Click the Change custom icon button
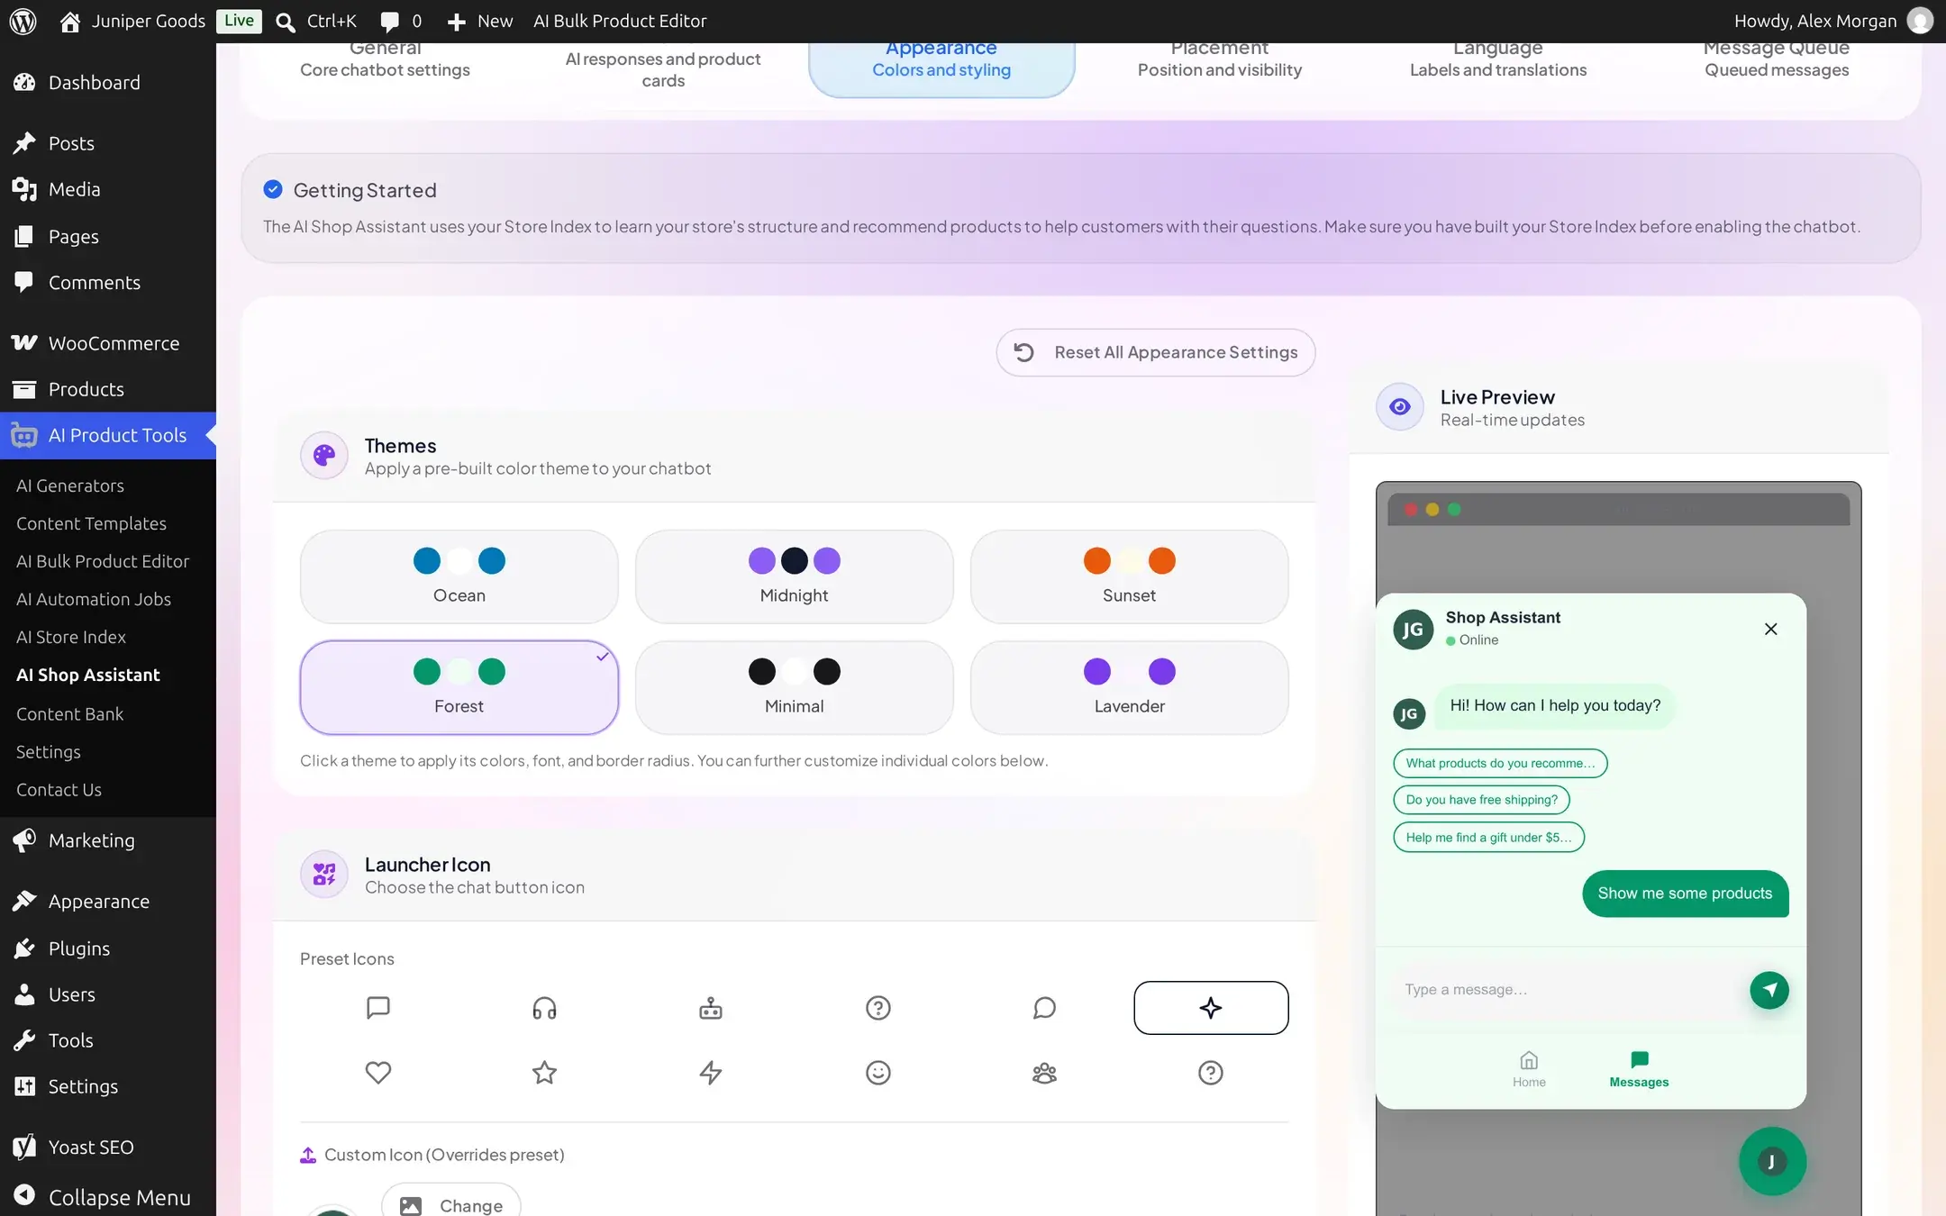Screen dimensions: 1946x1216 point(450,1202)
